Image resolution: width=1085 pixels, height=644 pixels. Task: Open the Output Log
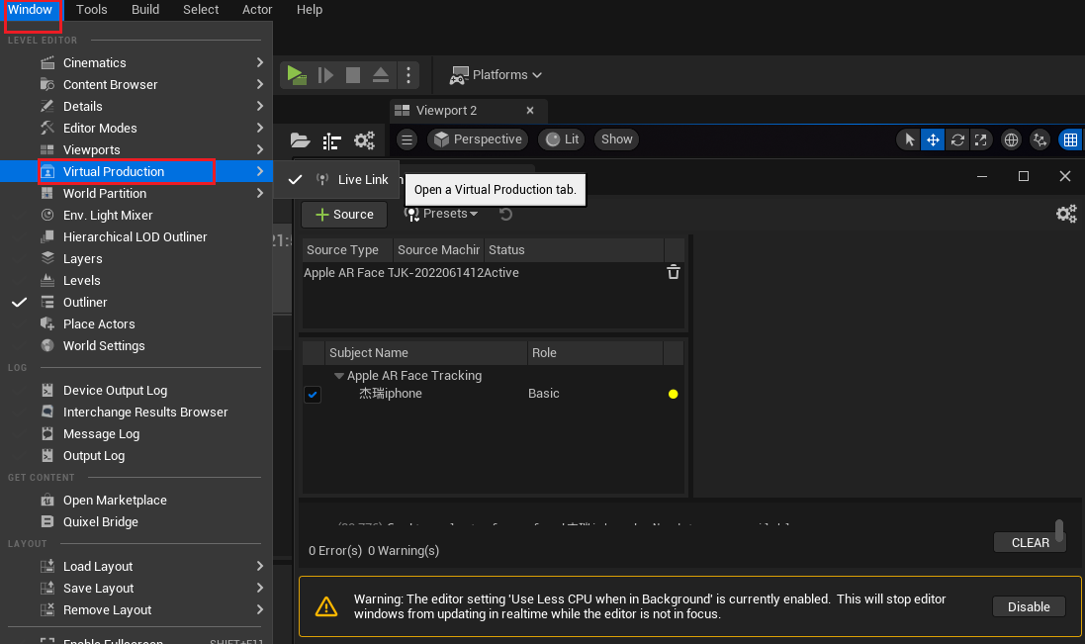(136, 456)
